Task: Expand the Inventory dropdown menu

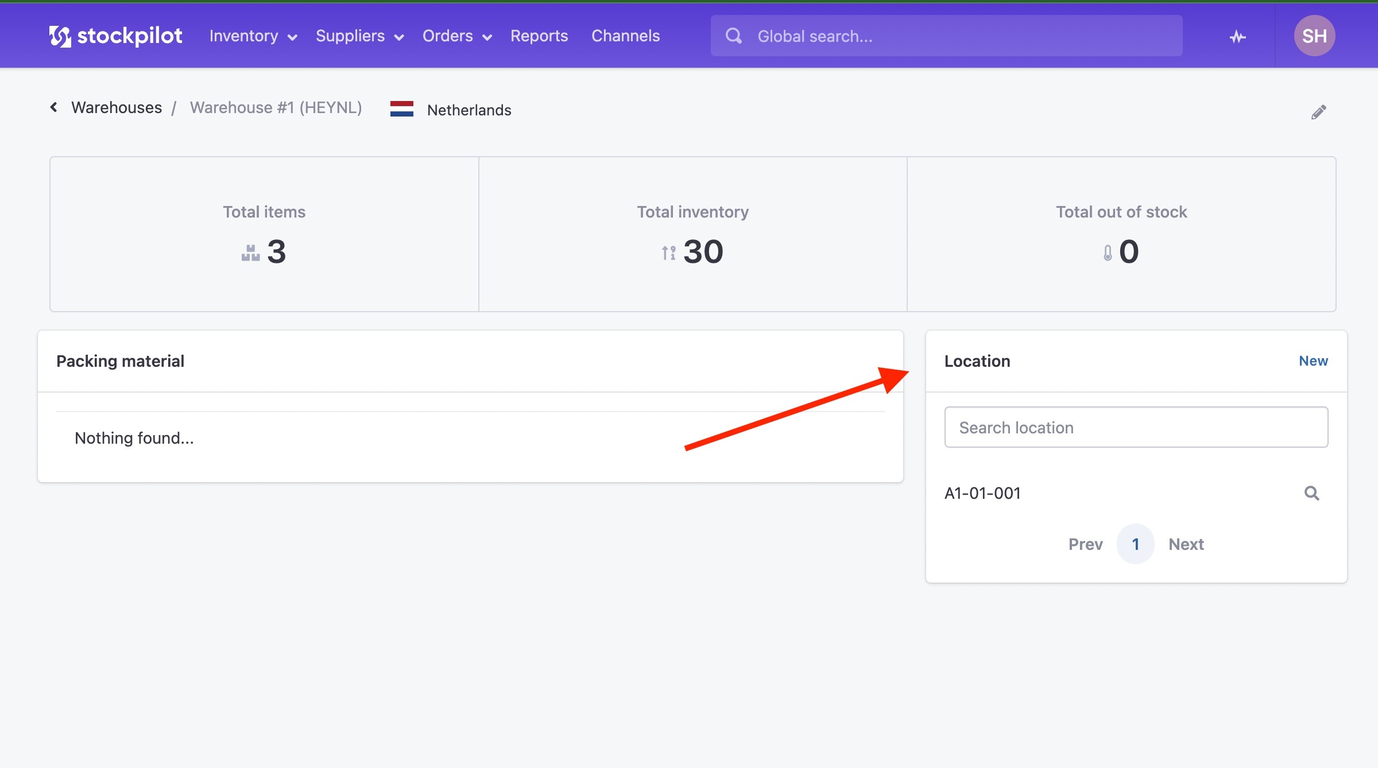Action: point(253,36)
